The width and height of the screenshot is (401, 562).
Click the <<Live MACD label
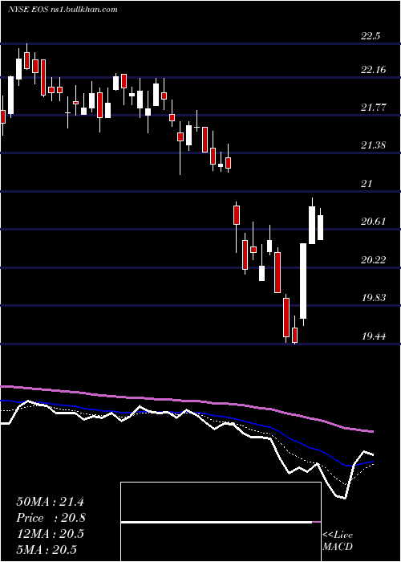tap(338, 540)
